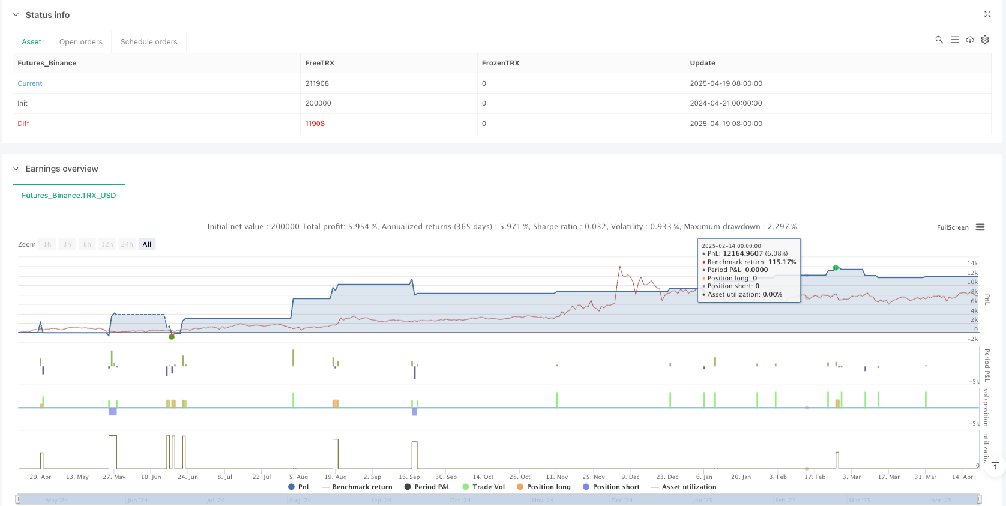Hide the Benchmark return legend series
This screenshot has height=506, width=1006.
point(357,487)
